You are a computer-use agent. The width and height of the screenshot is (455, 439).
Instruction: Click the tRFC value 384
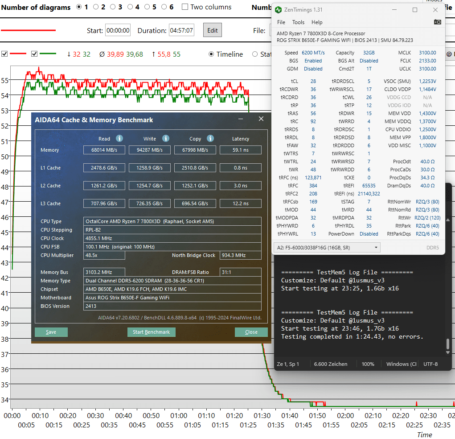click(x=313, y=186)
